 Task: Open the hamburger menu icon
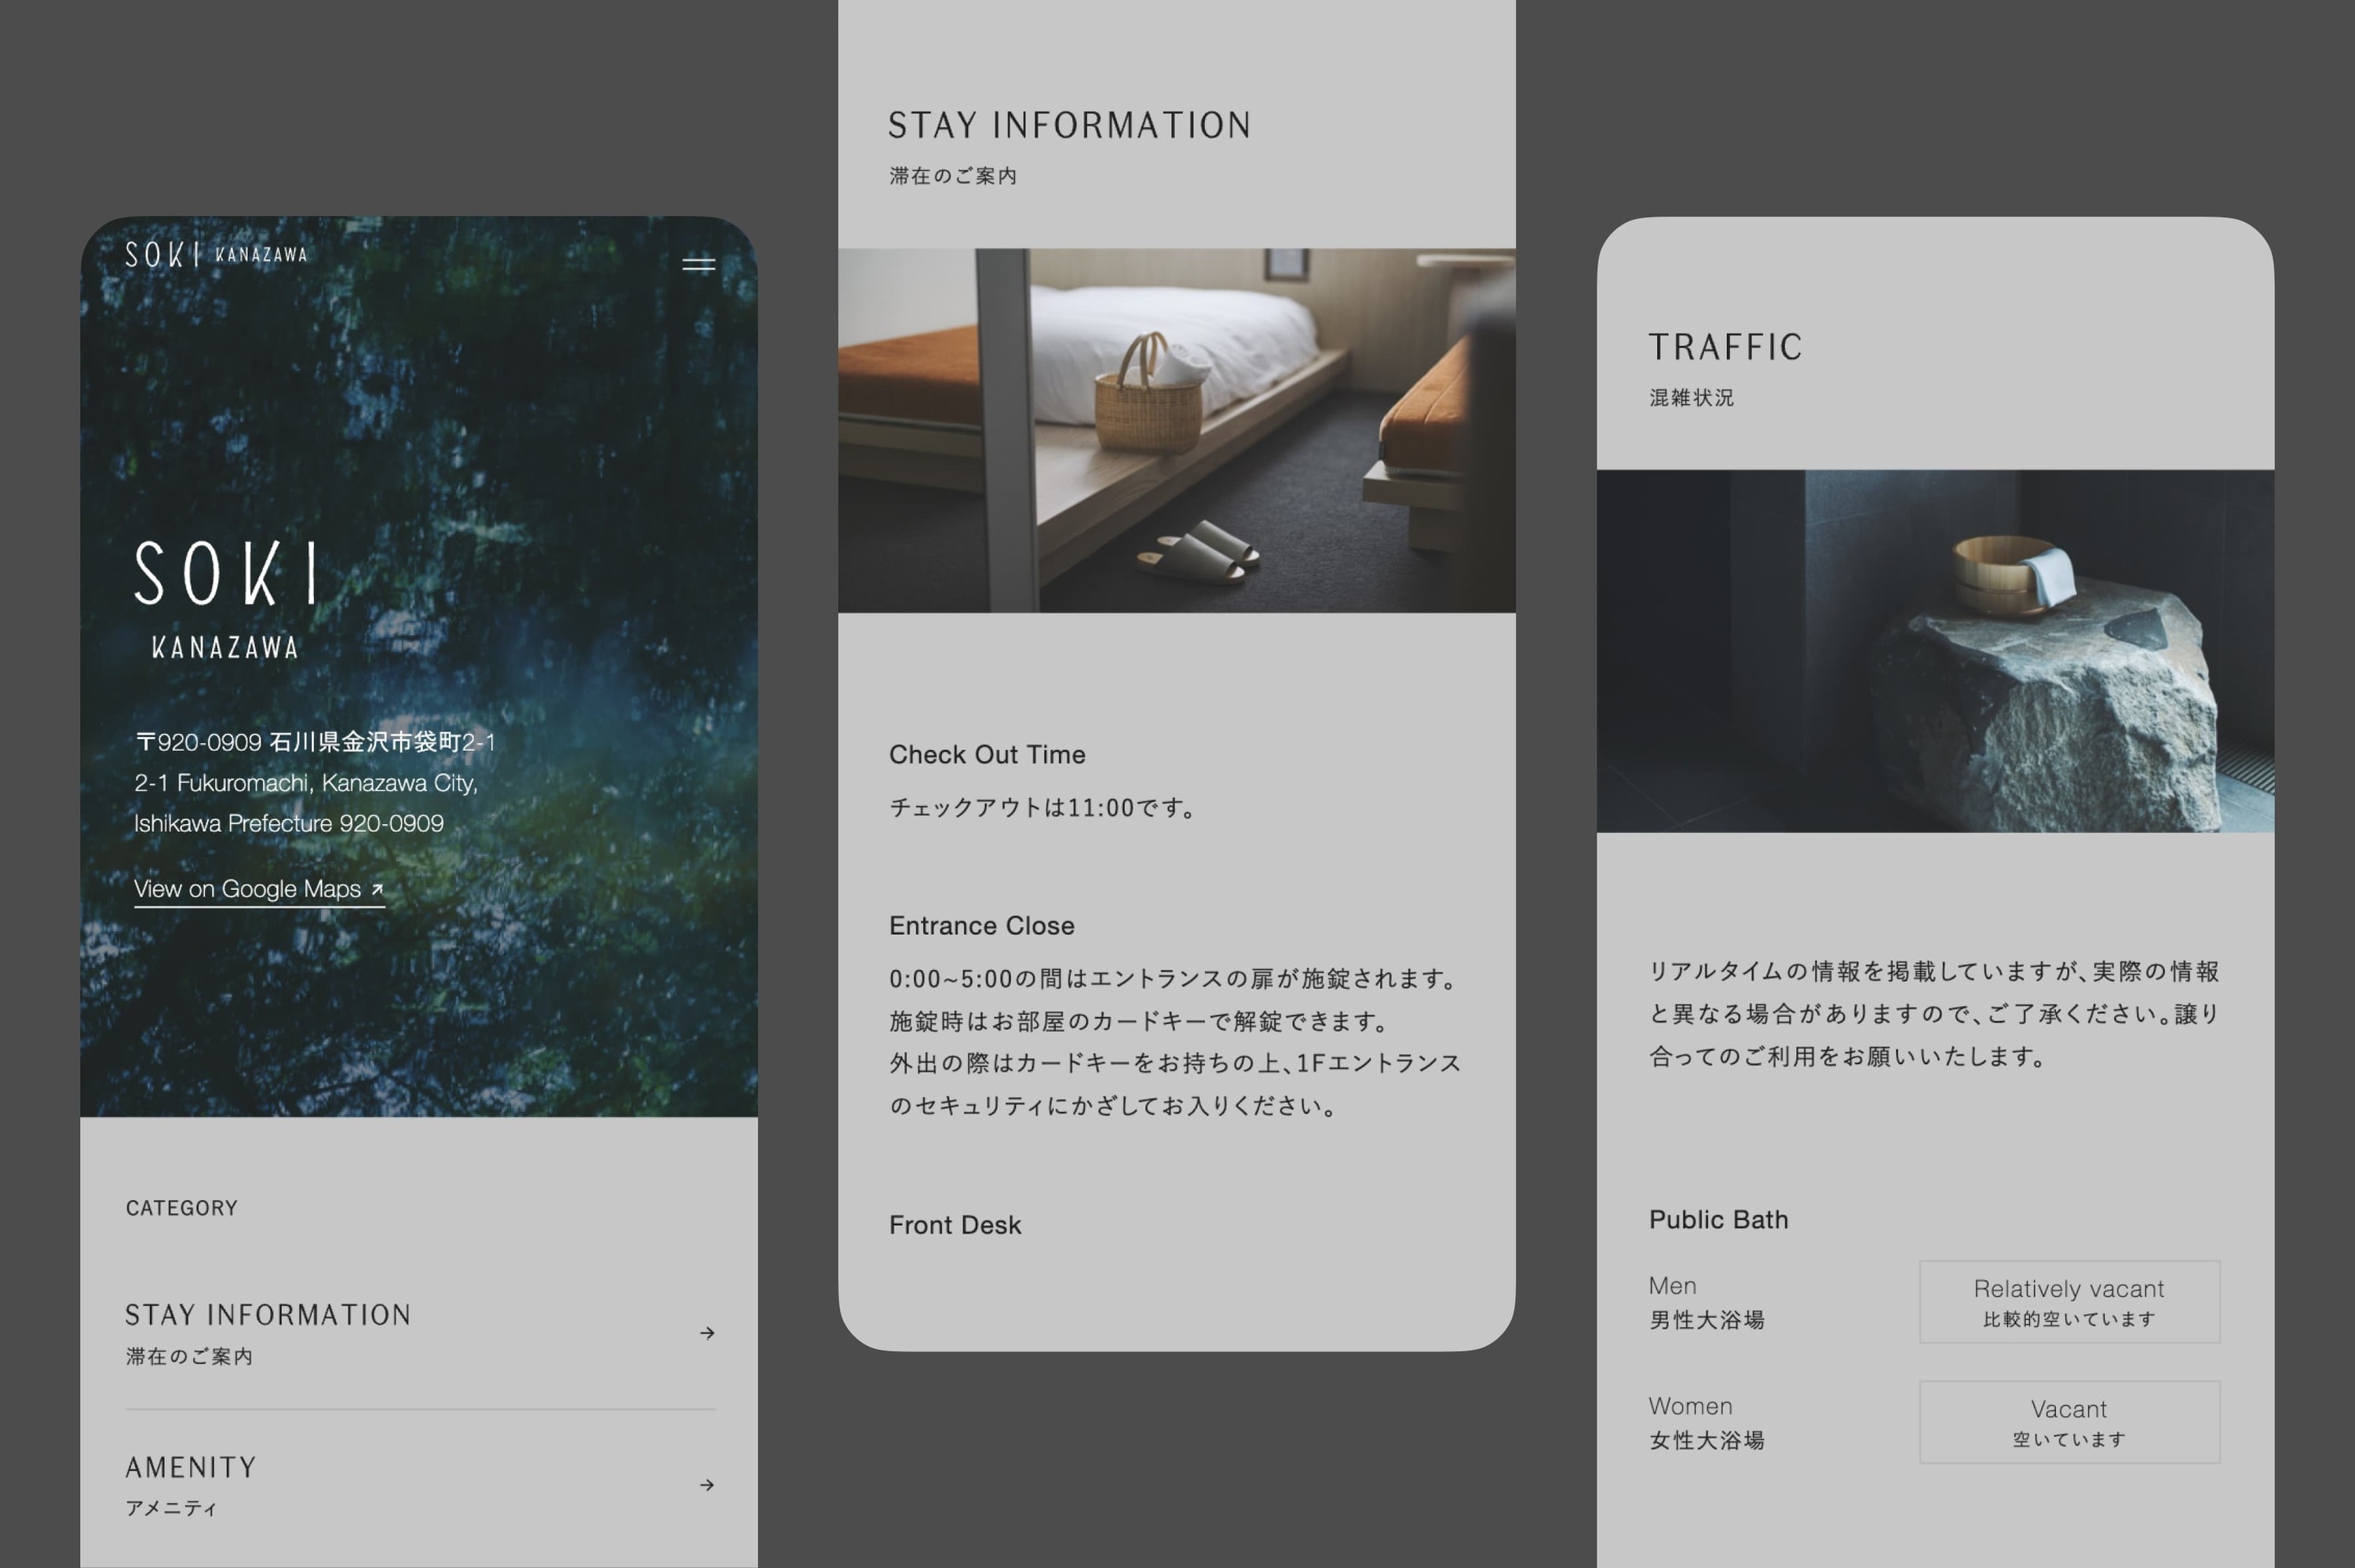698,265
